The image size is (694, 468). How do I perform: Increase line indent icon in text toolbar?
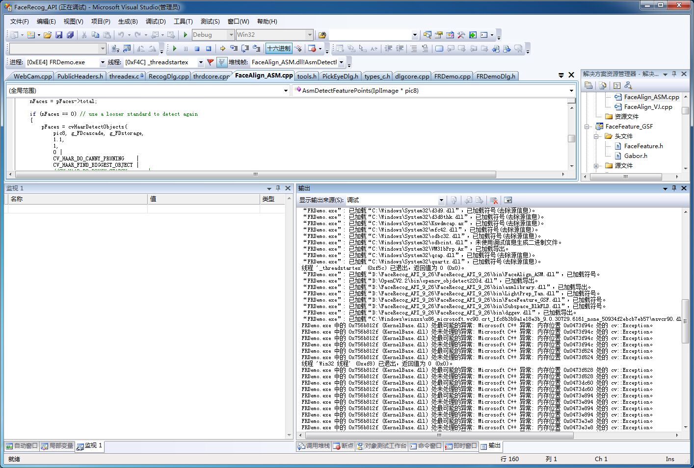pyautogui.click(x=400, y=49)
